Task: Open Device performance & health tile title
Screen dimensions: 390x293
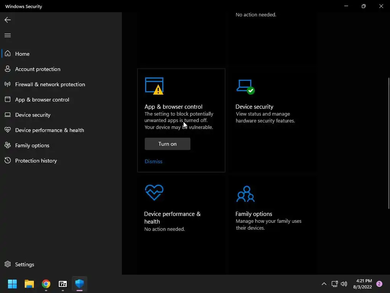Action: [x=173, y=218]
